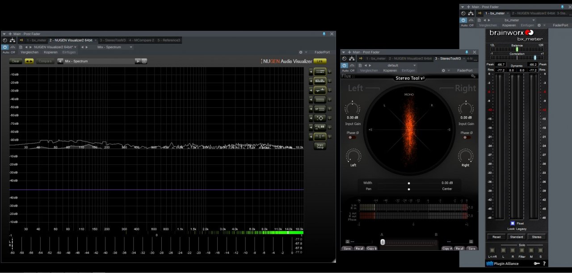Toggle power bypass in NUGEN window header
Viewport: 572px width, 273px height.
(x=5, y=47)
